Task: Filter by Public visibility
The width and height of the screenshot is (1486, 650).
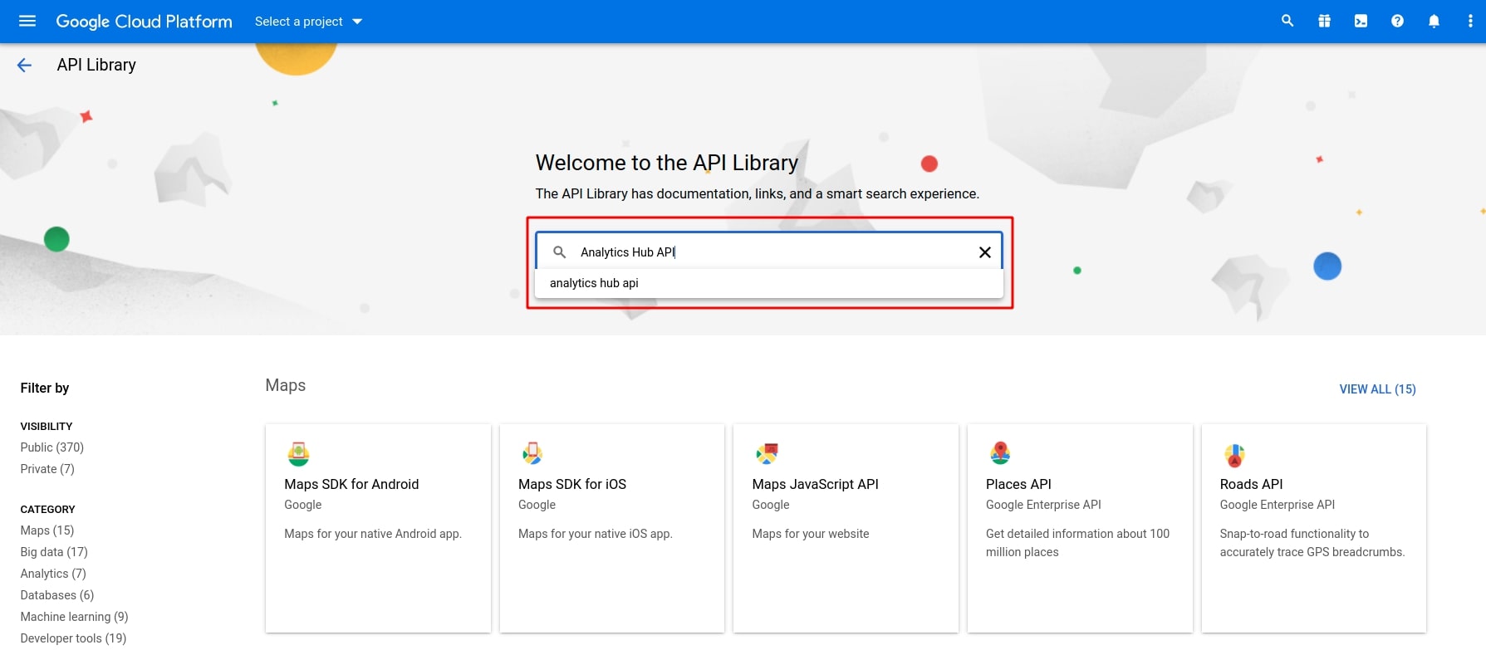Action: 51,447
